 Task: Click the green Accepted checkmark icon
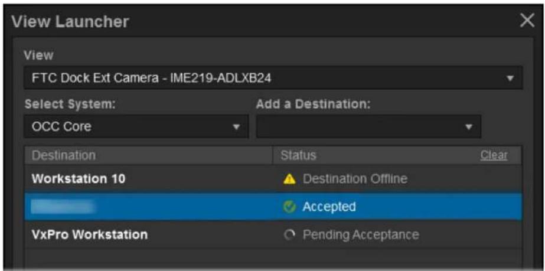click(289, 207)
